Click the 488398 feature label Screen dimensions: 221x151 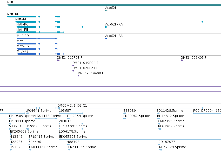(73, 142)
